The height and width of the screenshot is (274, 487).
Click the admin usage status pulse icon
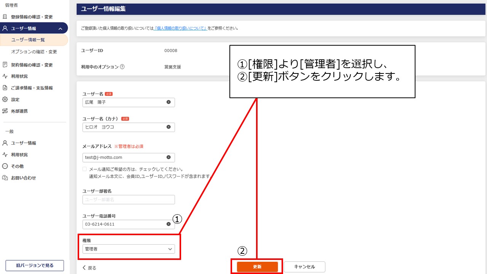point(5,76)
